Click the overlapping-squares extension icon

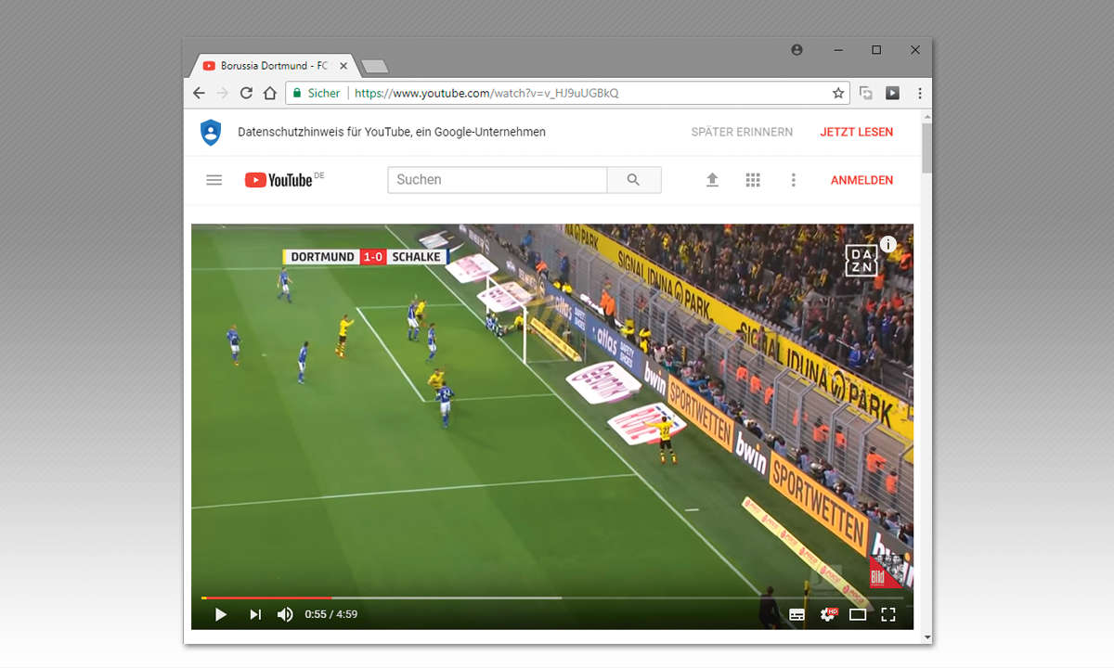click(x=866, y=93)
